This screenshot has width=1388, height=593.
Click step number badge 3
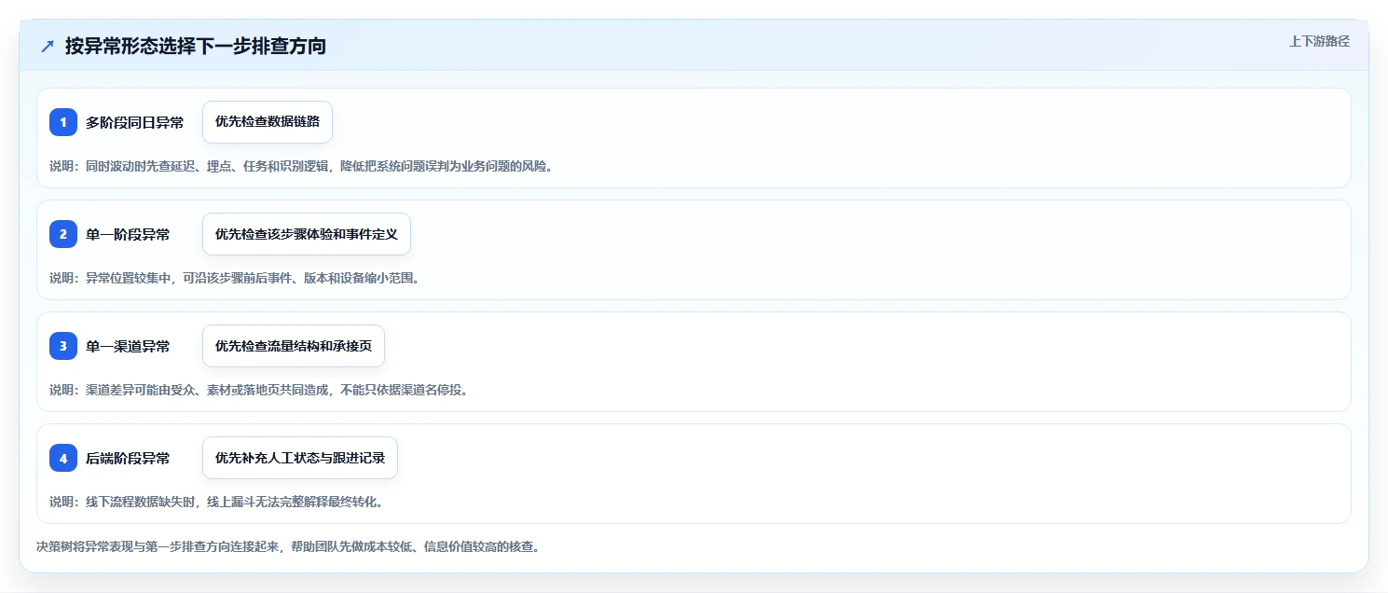tap(63, 346)
